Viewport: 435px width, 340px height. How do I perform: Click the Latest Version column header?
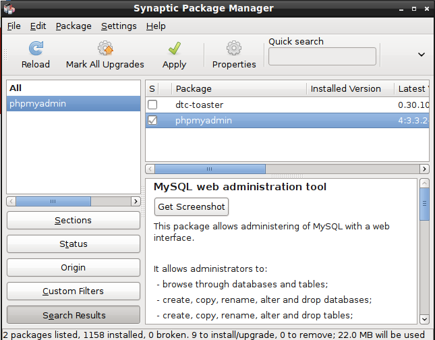pyautogui.click(x=411, y=89)
